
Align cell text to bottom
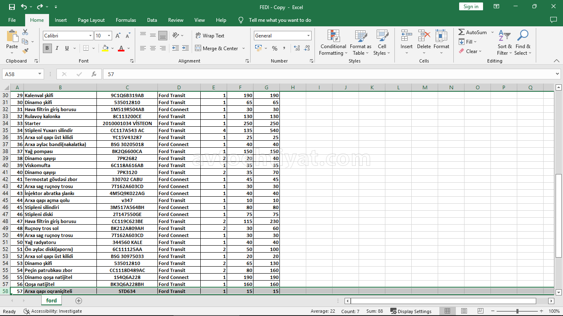163,35
